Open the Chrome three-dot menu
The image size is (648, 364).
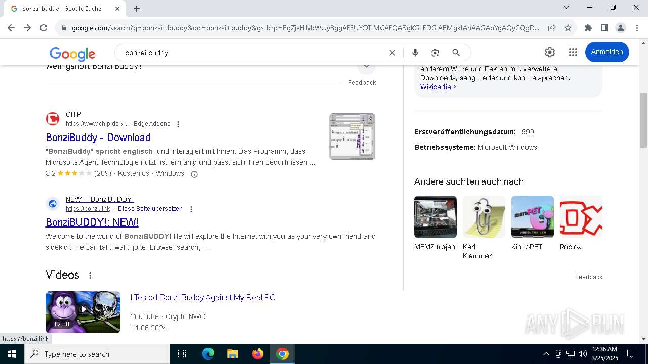point(637,28)
